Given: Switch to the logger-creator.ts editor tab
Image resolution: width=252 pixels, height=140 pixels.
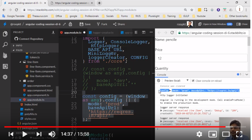Looking at the screenshot, I should (103, 33).
